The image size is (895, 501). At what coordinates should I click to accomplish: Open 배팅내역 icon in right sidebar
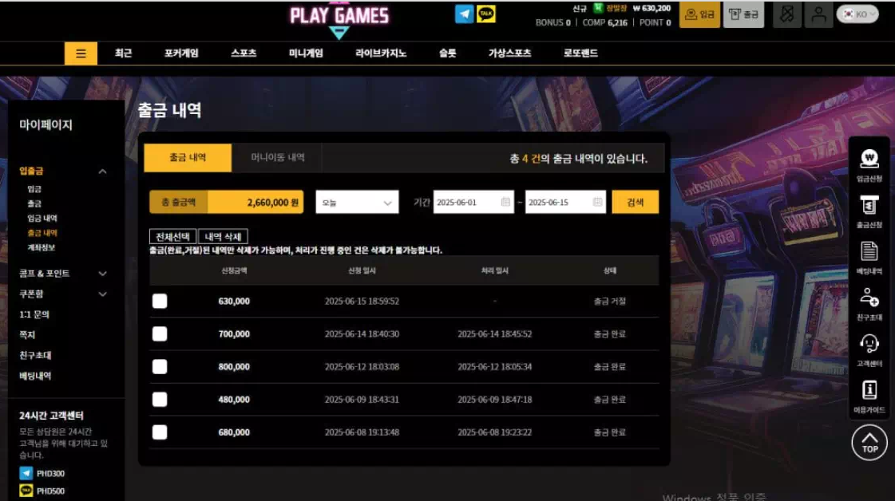pyautogui.click(x=869, y=258)
